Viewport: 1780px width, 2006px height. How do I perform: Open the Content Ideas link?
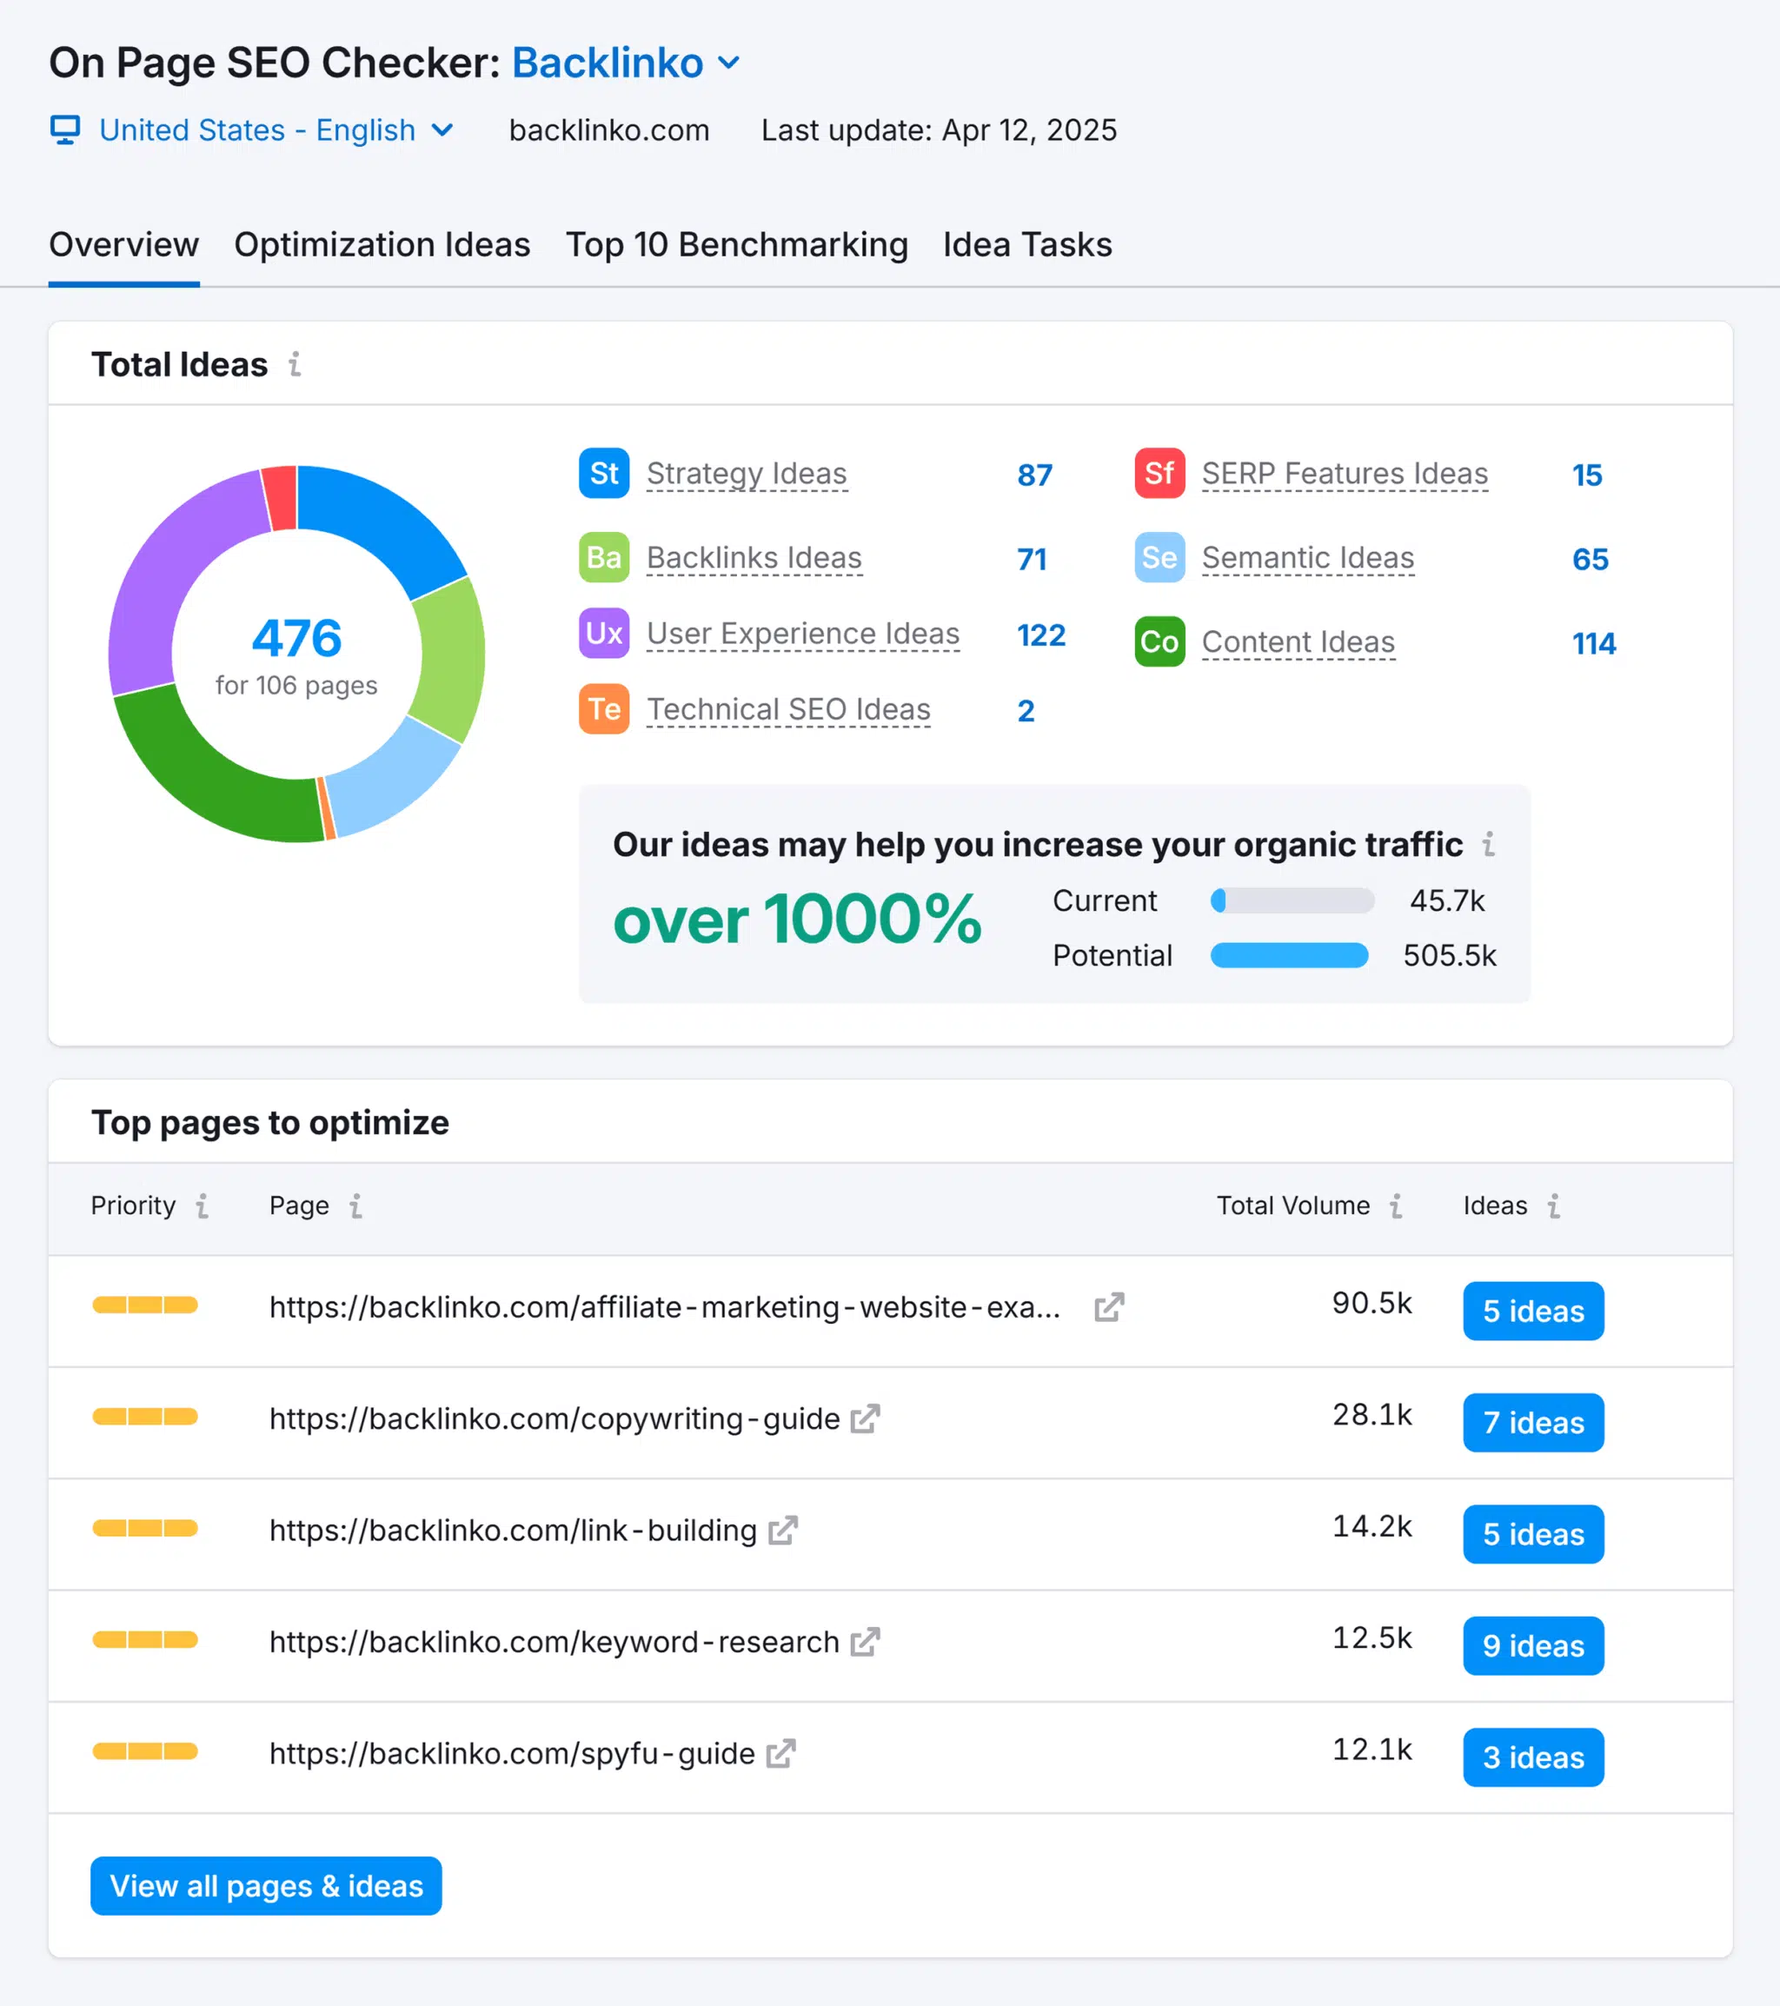(x=1298, y=641)
